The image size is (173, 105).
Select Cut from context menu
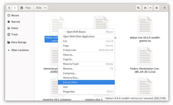(86, 41)
